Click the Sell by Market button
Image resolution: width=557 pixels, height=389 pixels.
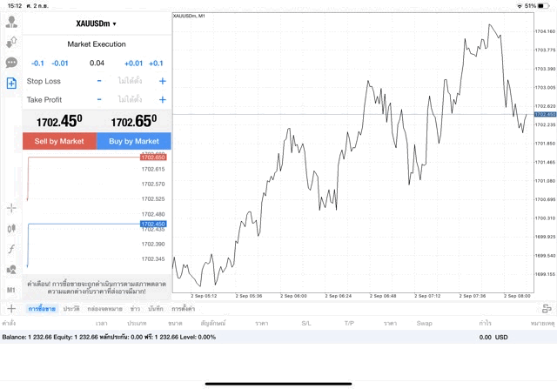(59, 141)
